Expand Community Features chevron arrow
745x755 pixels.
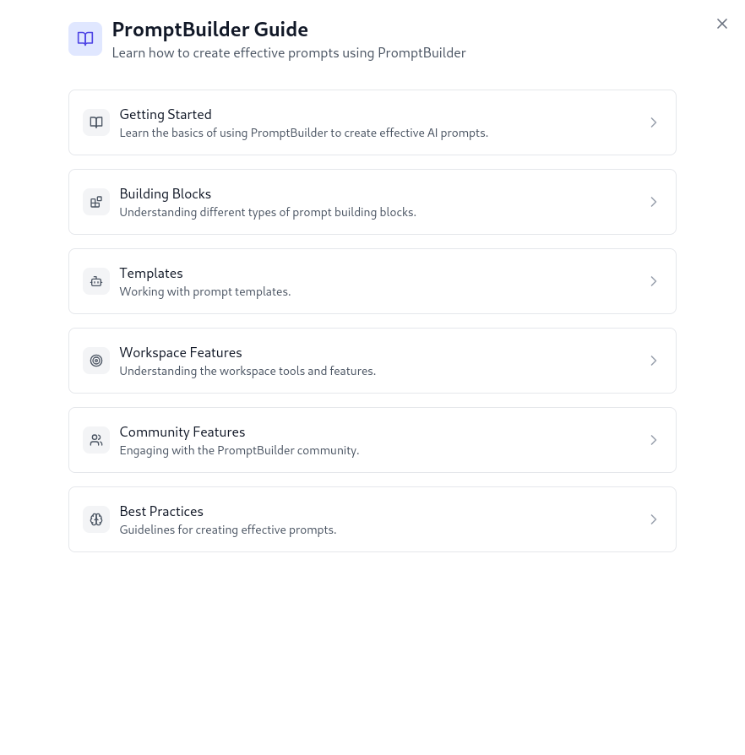(x=654, y=440)
